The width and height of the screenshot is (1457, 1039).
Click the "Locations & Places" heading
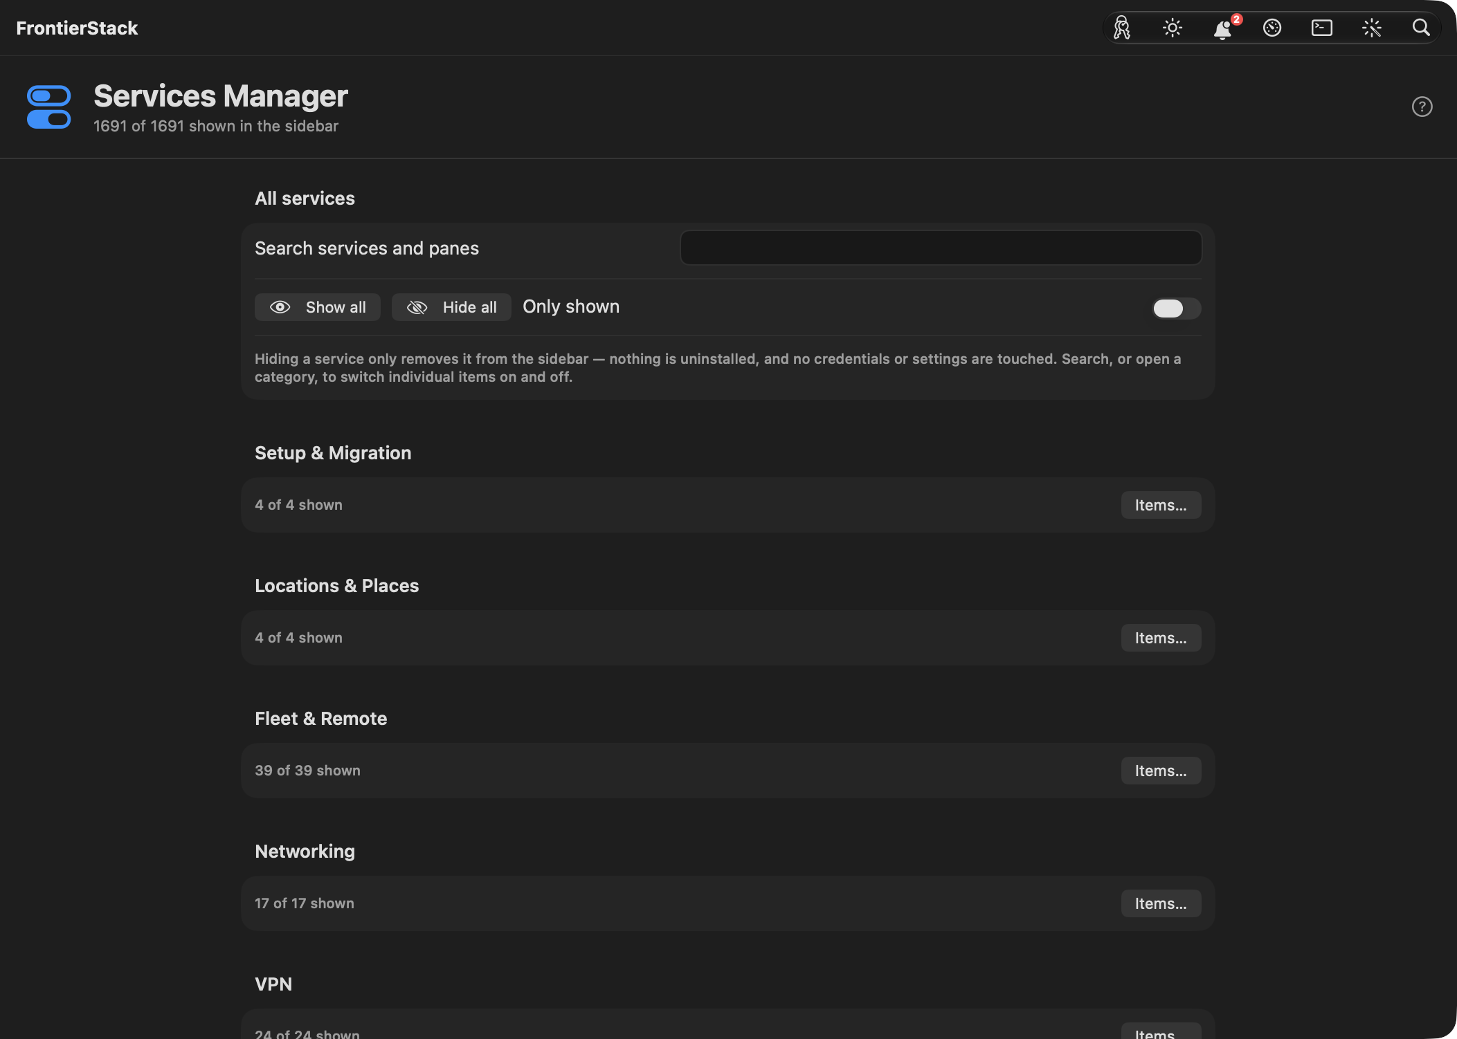(x=337, y=586)
